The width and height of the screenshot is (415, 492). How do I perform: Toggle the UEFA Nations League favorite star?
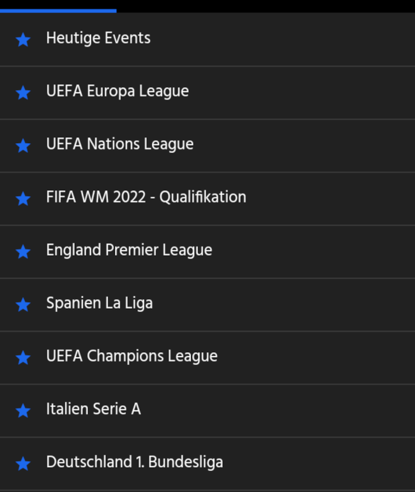[23, 146]
